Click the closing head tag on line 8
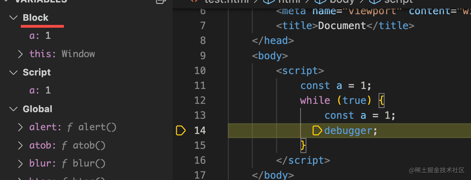 point(273,41)
